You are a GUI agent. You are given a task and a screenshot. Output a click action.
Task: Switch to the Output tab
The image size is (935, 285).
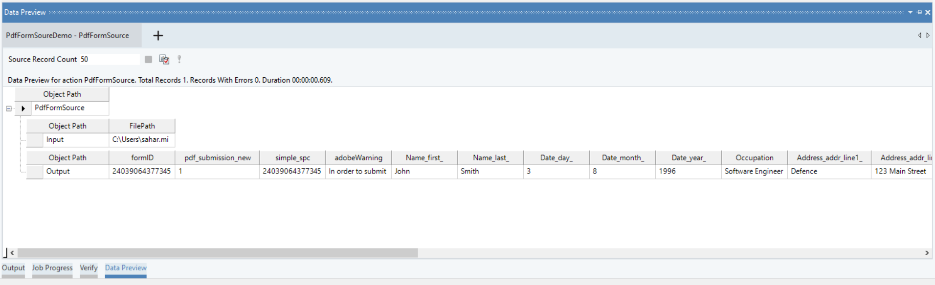tap(13, 268)
